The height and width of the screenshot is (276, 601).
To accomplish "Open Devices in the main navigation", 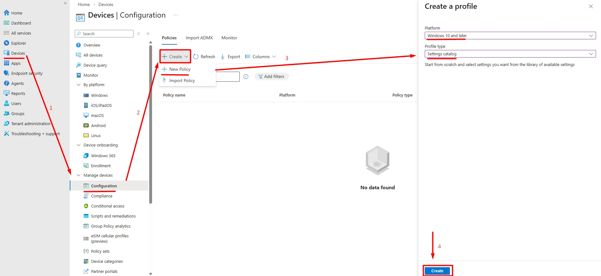I will 18,53.
